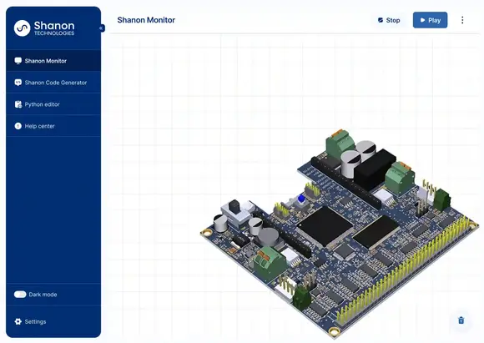
Task: Click the trash delete icon
Action: [x=461, y=320]
